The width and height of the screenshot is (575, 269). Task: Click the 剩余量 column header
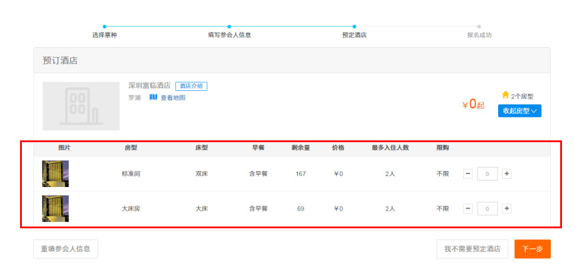coord(301,148)
